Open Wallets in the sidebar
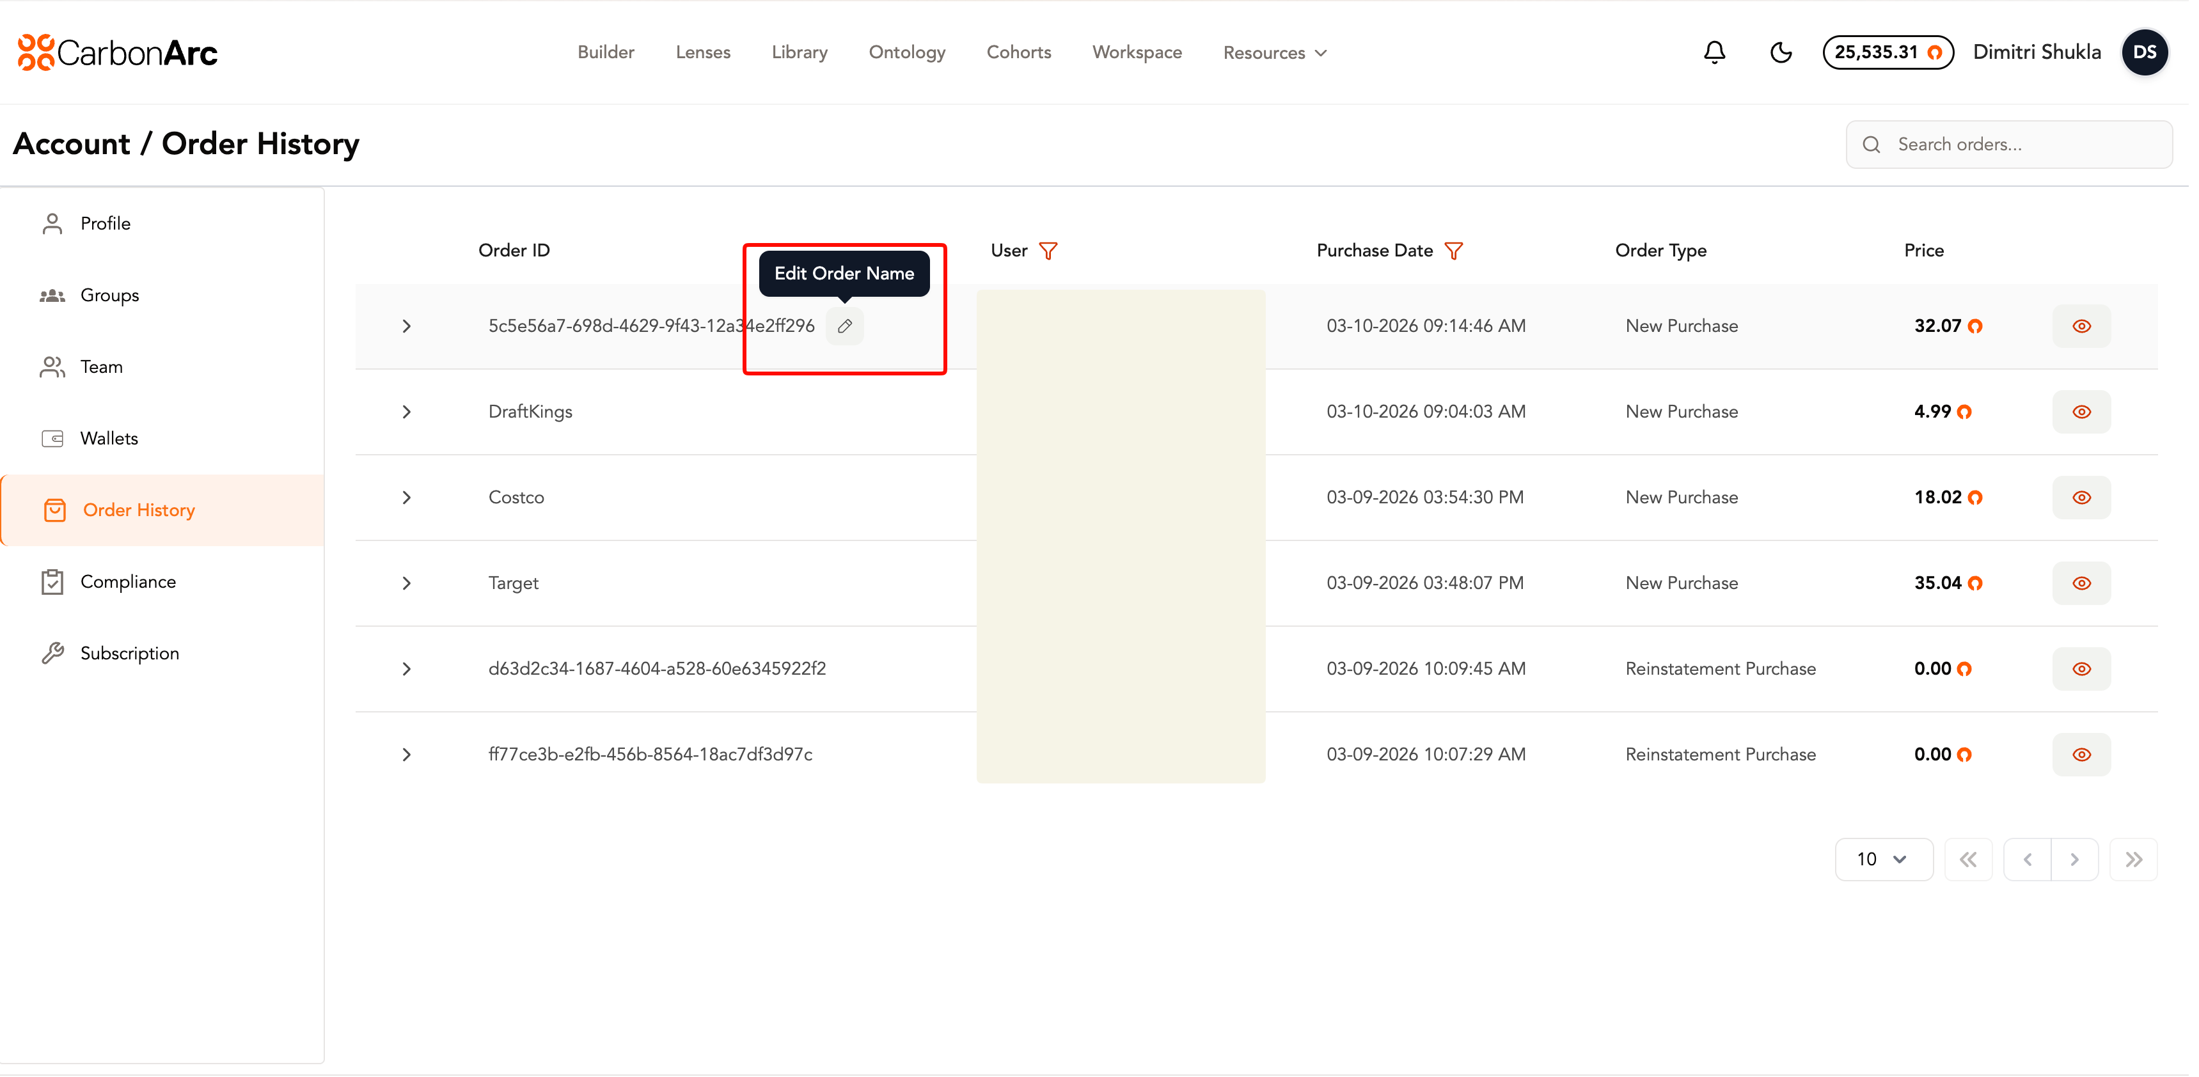Viewport: 2199px width, 1077px height. 108,439
